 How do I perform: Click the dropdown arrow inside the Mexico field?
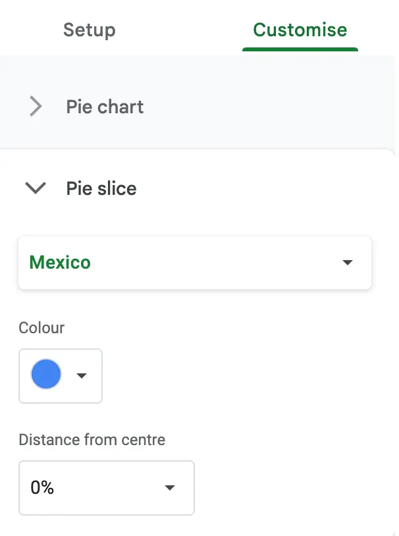point(348,262)
